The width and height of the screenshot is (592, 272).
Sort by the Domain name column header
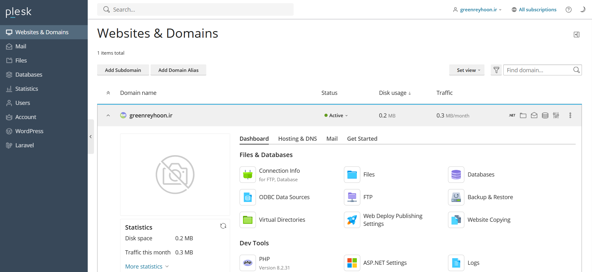pyautogui.click(x=138, y=93)
